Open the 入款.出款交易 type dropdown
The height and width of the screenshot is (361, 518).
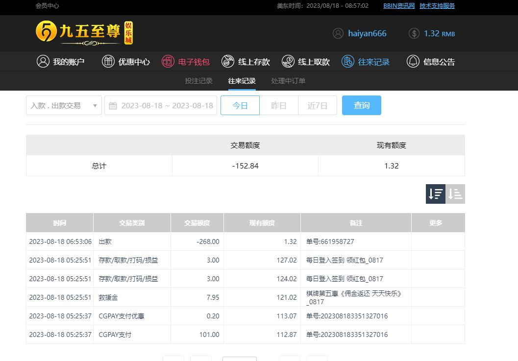click(64, 105)
